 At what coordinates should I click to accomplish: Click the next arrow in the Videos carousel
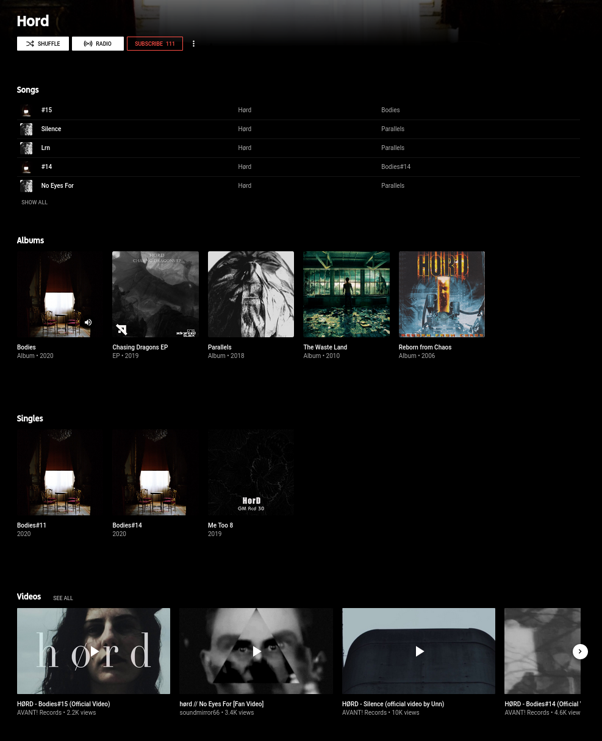pos(580,651)
